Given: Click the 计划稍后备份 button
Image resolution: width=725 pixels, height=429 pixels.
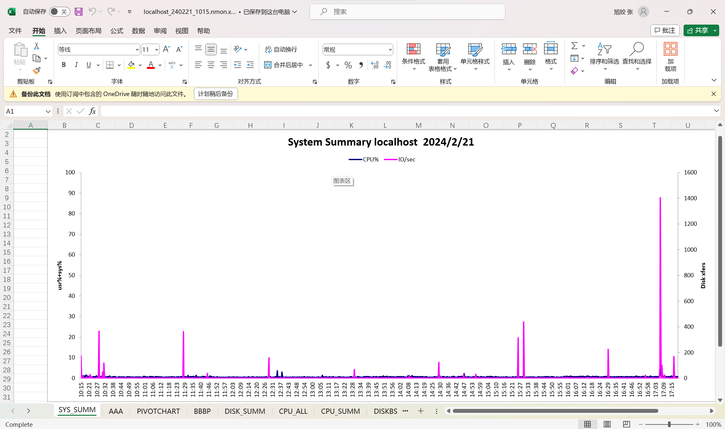Looking at the screenshot, I should pos(216,94).
